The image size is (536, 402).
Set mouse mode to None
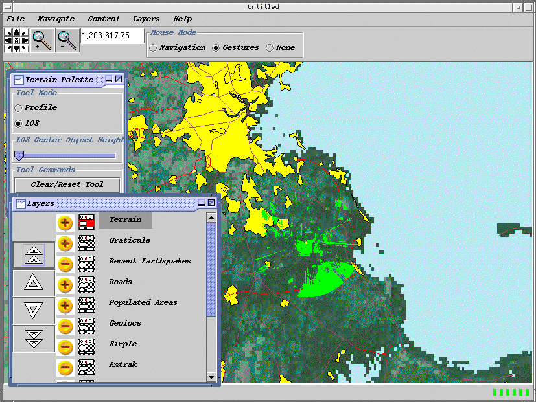click(x=270, y=48)
